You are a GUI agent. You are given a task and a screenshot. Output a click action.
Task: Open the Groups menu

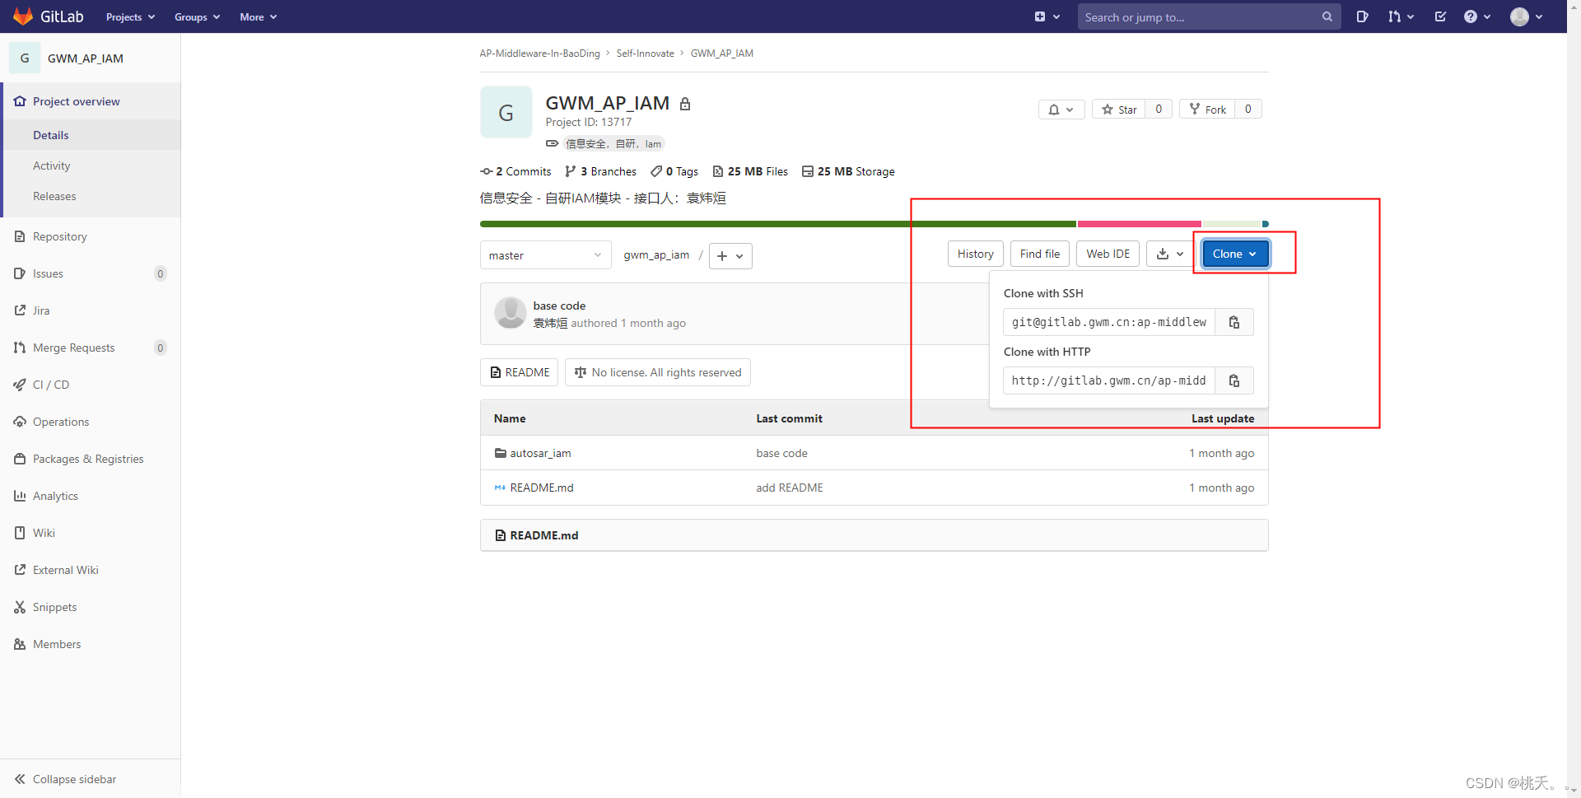(197, 16)
